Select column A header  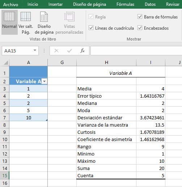click(29, 63)
